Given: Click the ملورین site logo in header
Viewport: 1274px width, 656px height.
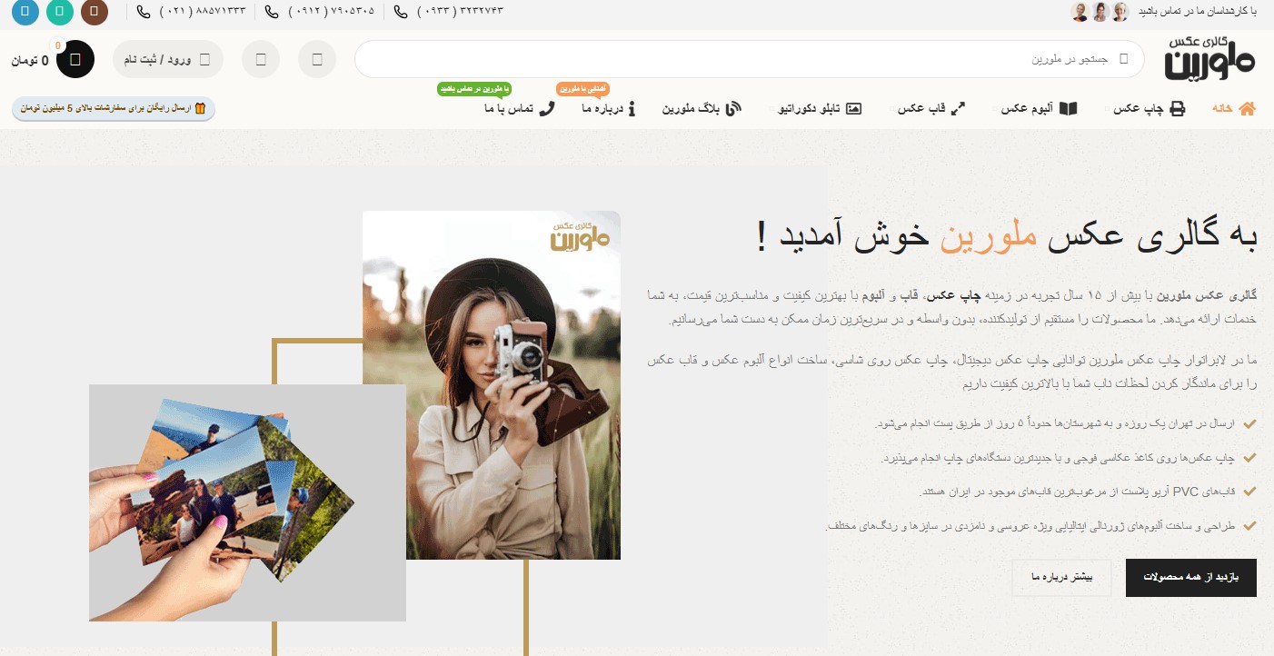Looking at the screenshot, I should [x=1209, y=57].
